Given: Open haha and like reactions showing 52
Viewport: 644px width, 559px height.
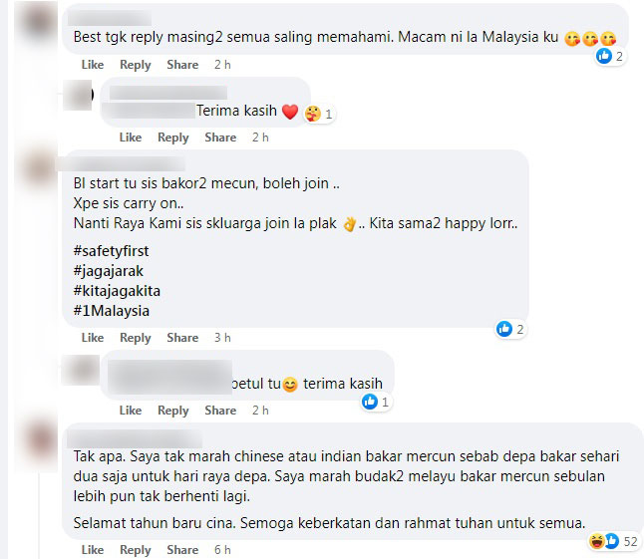Looking at the screenshot, I should click(613, 541).
